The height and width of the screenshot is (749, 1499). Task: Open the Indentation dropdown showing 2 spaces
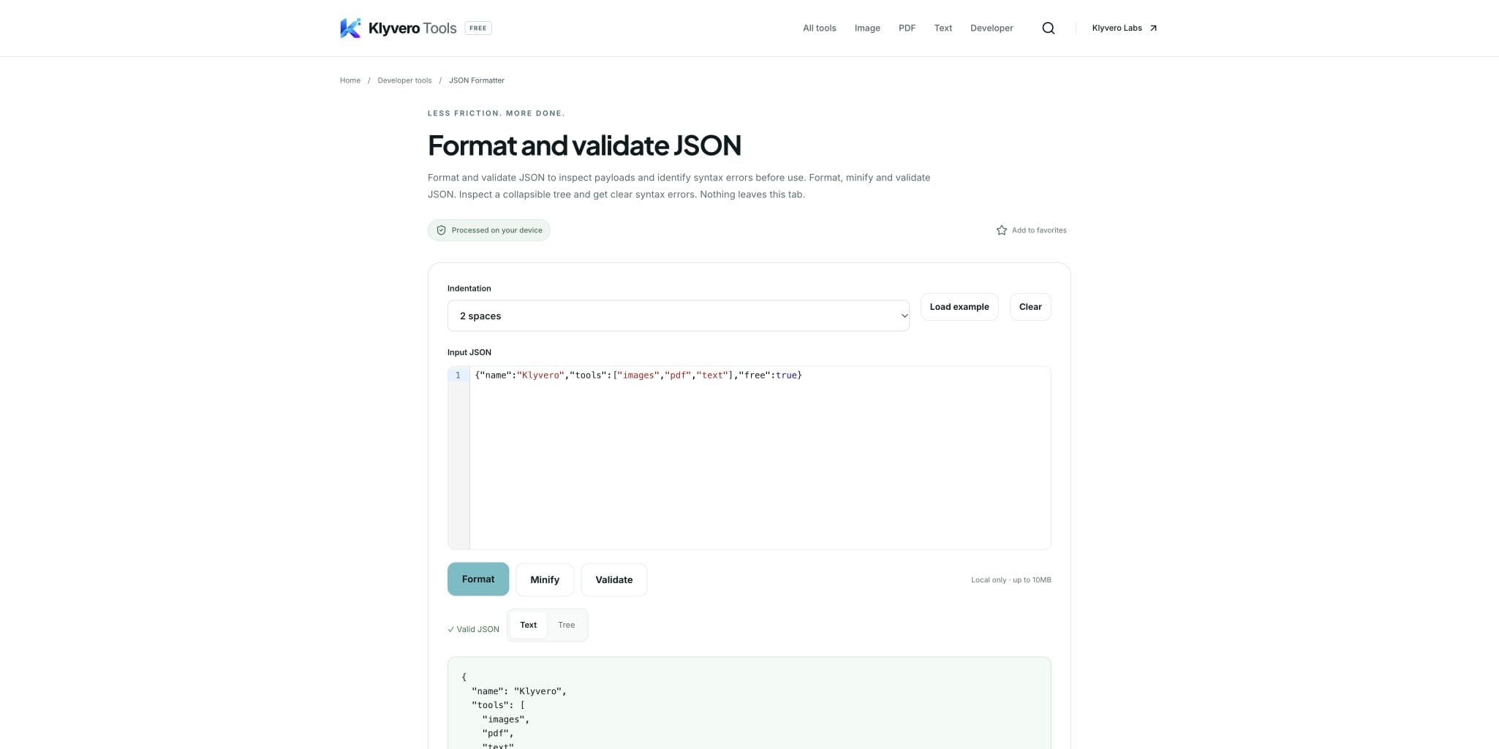[x=678, y=316]
